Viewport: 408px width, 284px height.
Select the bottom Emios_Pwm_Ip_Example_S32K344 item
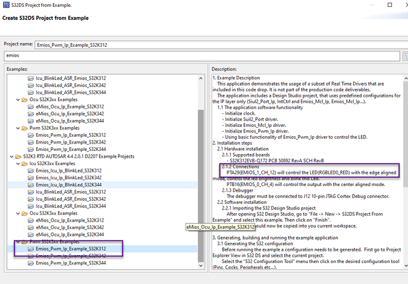click(x=71, y=263)
